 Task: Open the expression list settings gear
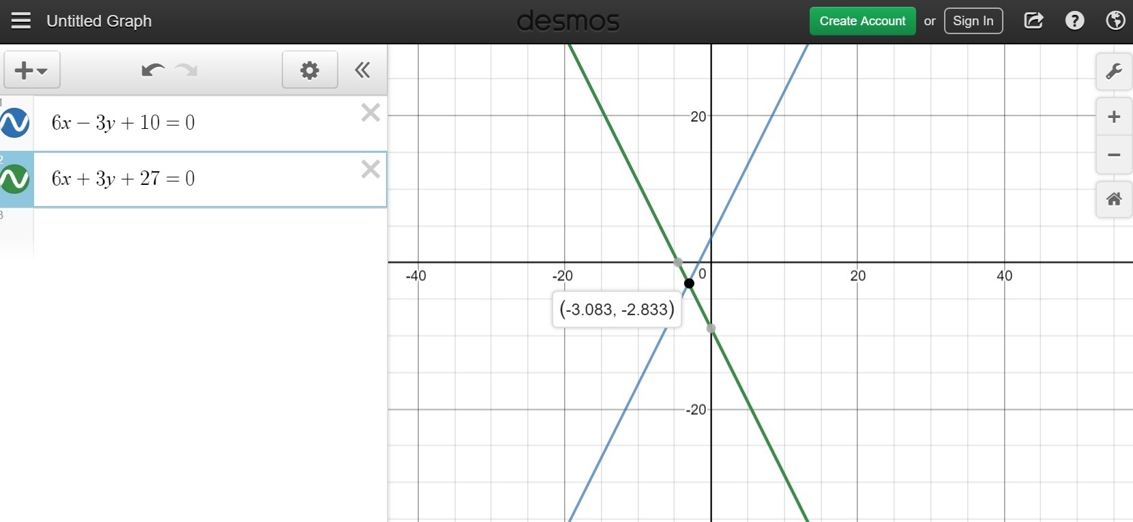coord(310,70)
